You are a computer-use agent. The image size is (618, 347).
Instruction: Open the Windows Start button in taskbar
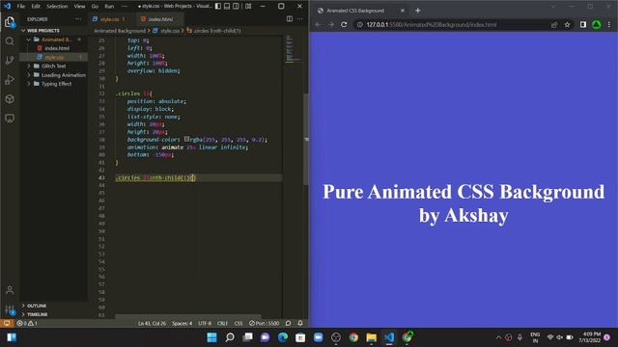click(x=212, y=337)
